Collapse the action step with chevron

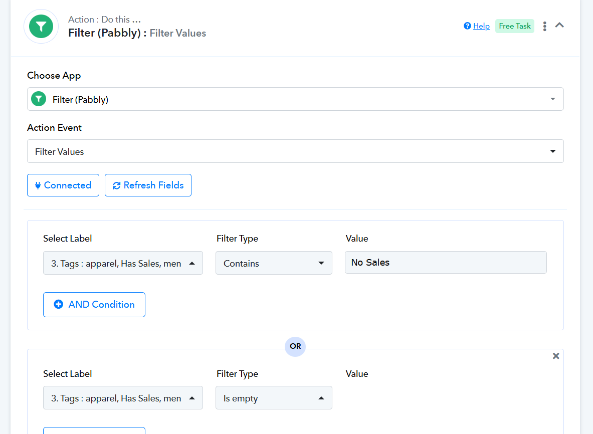[x=559, y=26]
